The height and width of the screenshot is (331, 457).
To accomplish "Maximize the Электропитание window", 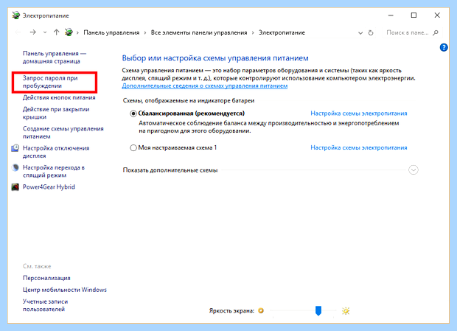I will 414,15.
